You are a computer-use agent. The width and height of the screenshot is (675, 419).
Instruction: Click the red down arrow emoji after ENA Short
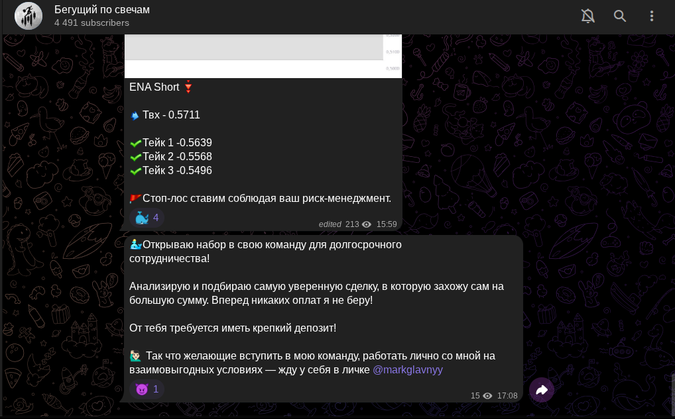(x=188, y=87)
